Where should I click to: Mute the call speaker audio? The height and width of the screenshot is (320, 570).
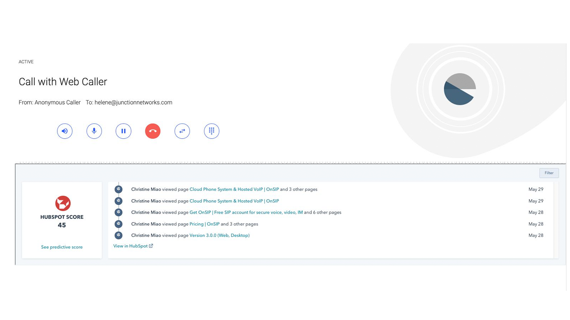[64, 131]
